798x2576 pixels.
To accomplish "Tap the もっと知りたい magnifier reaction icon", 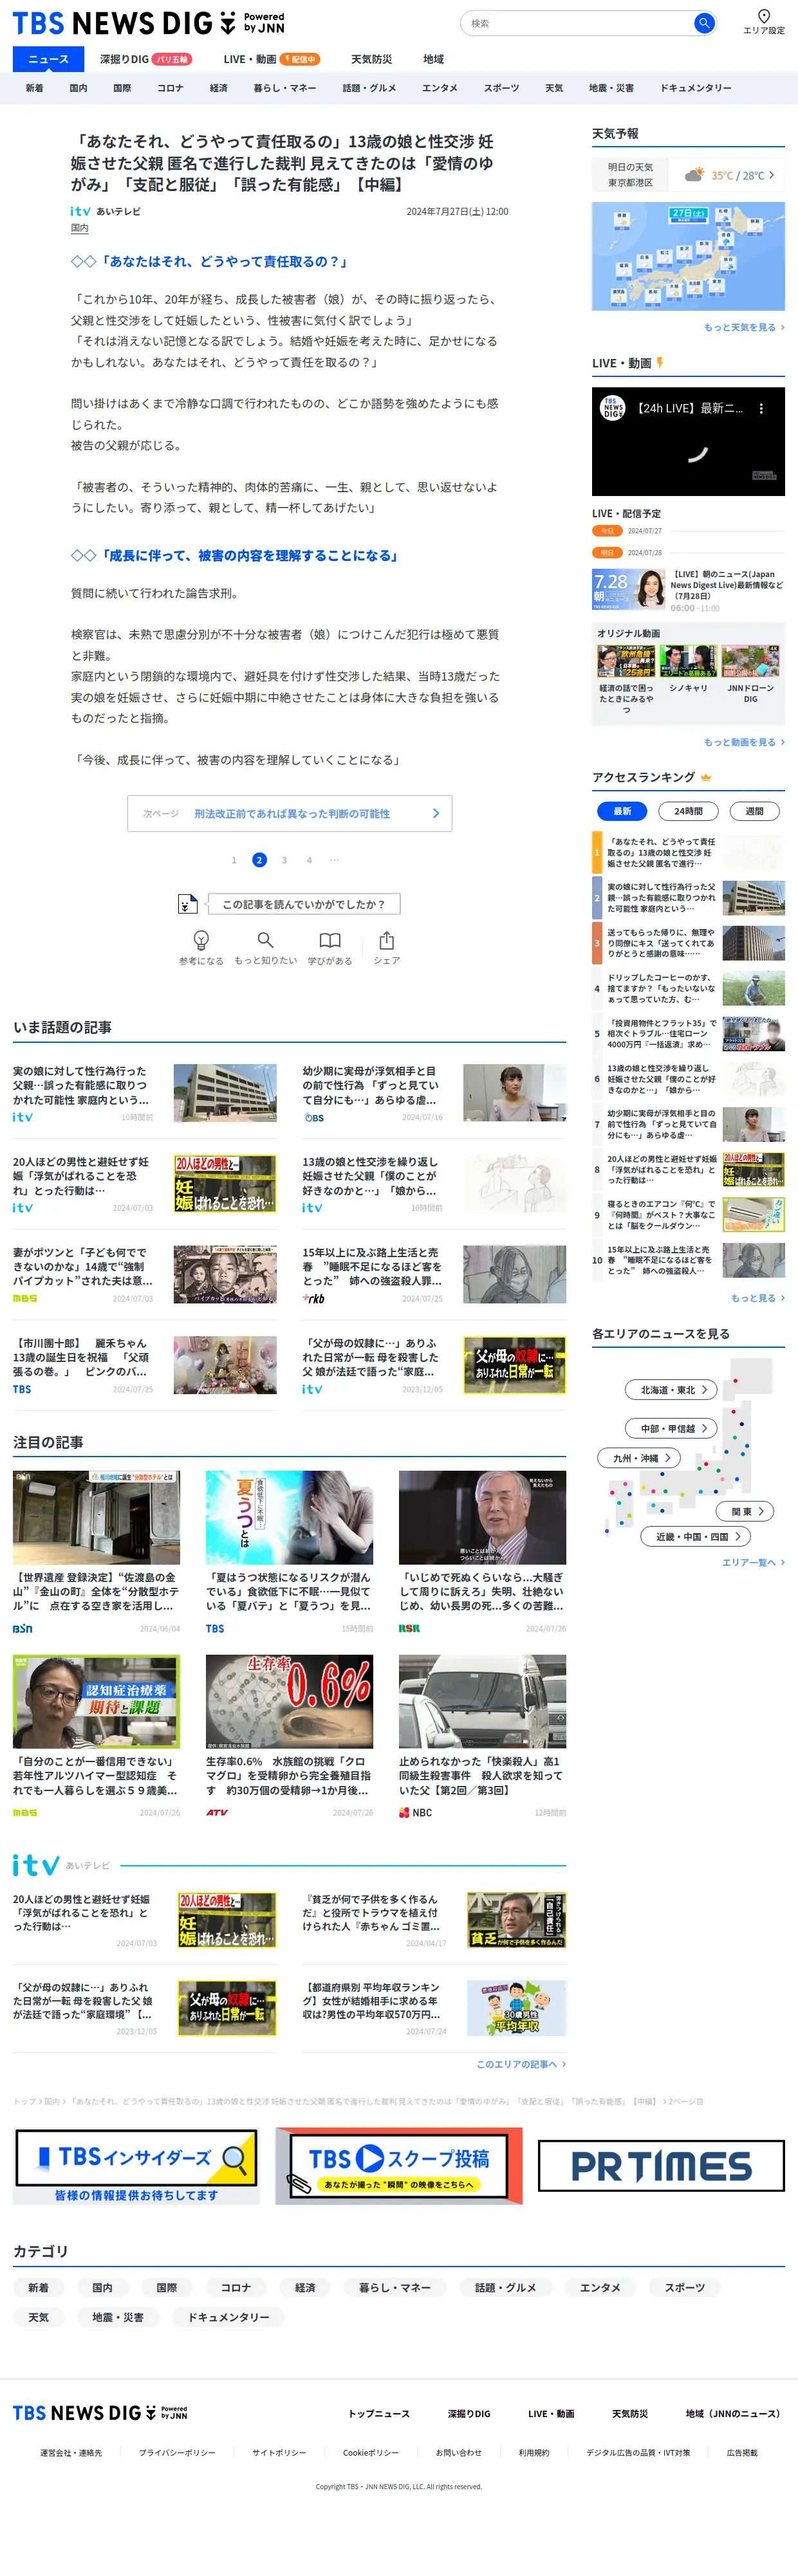I will [265, 940].
